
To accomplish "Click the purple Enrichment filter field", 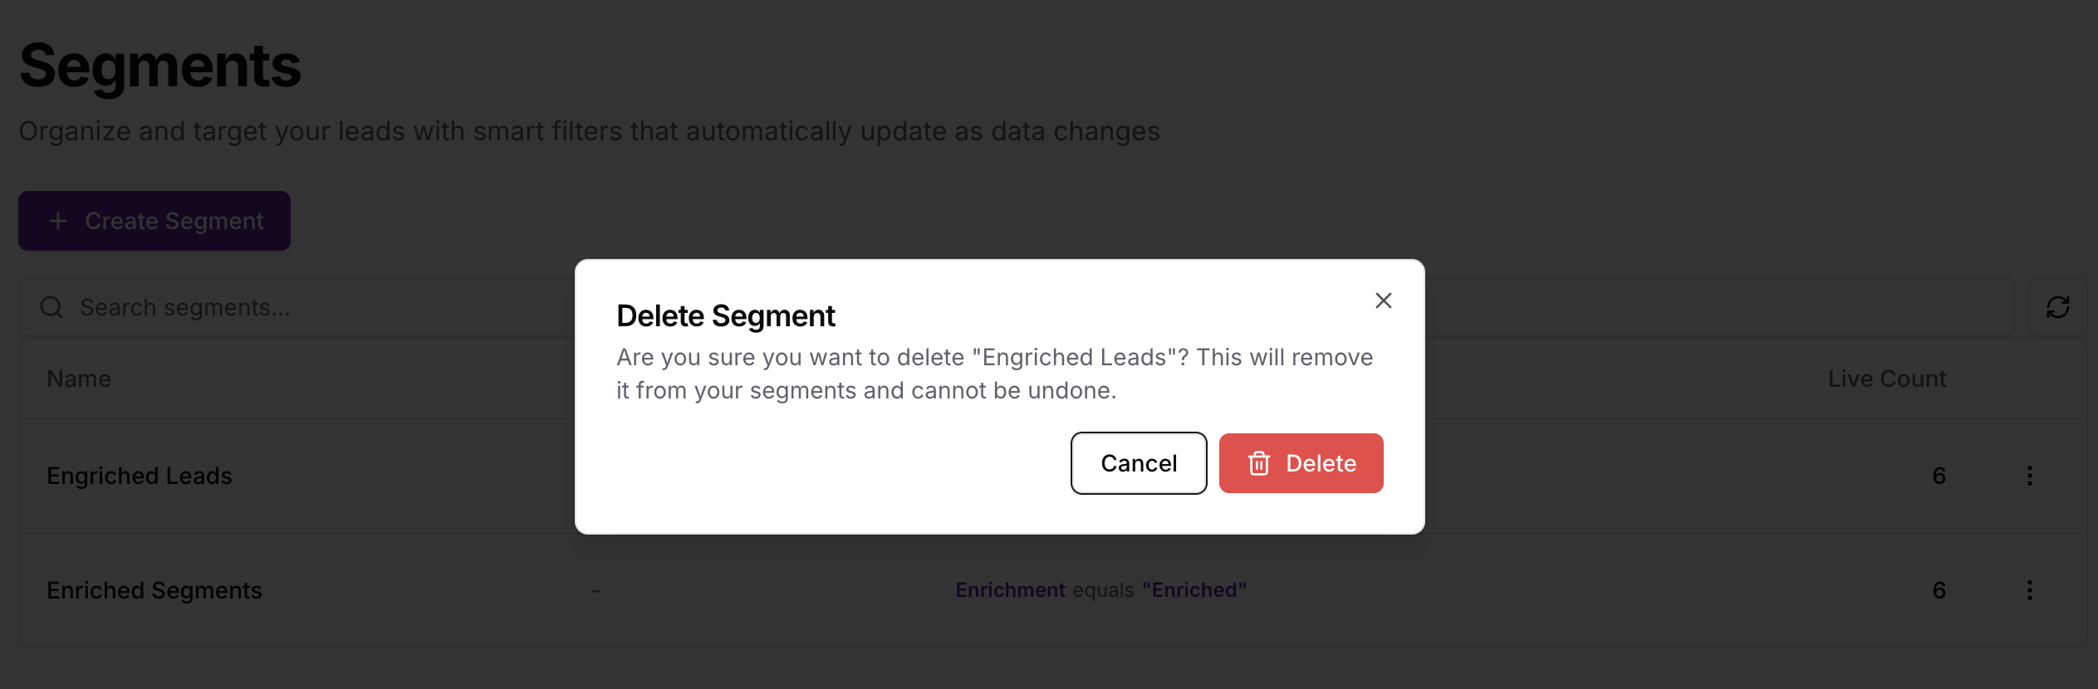I will tap(1010, 590).
